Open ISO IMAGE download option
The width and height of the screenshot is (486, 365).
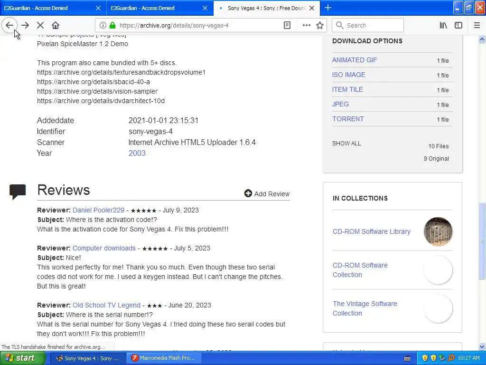click(x=349, y=75)
